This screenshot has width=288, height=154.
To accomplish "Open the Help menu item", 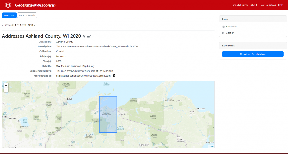I will (281, 5).
